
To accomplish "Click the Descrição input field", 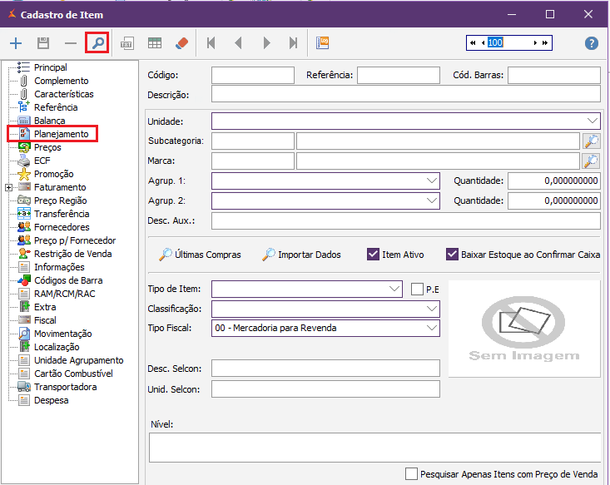I will pyautogui.click(x=406, y=94).
